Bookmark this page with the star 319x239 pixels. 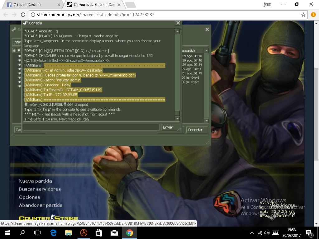(x=303, y=15)
